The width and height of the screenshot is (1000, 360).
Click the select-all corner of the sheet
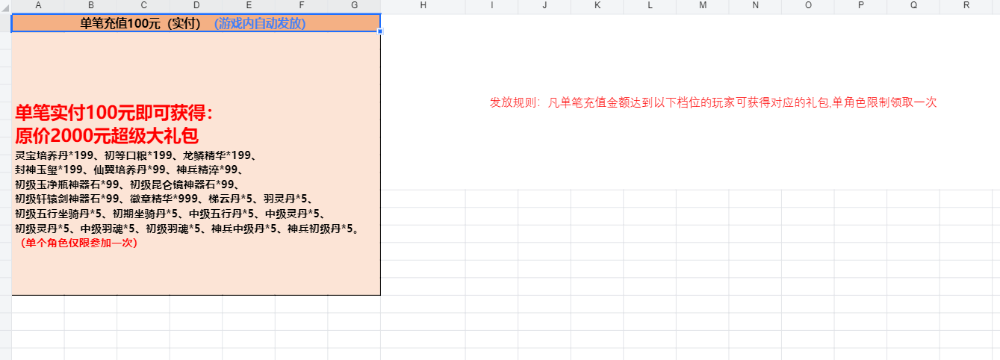pyautogui.click(x=5, y=5)
